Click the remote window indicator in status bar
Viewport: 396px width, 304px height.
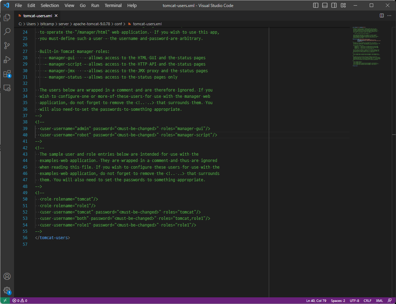tap(5, 301)
